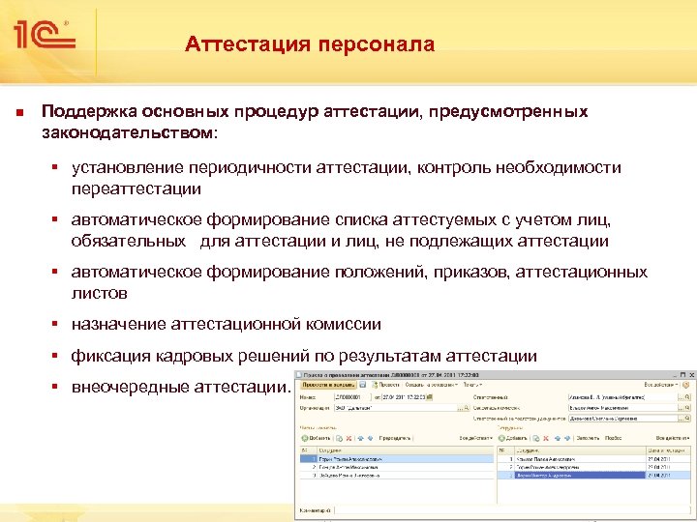Click the document date field
This screenshot has height=522, width=697.
click(404, 397)
